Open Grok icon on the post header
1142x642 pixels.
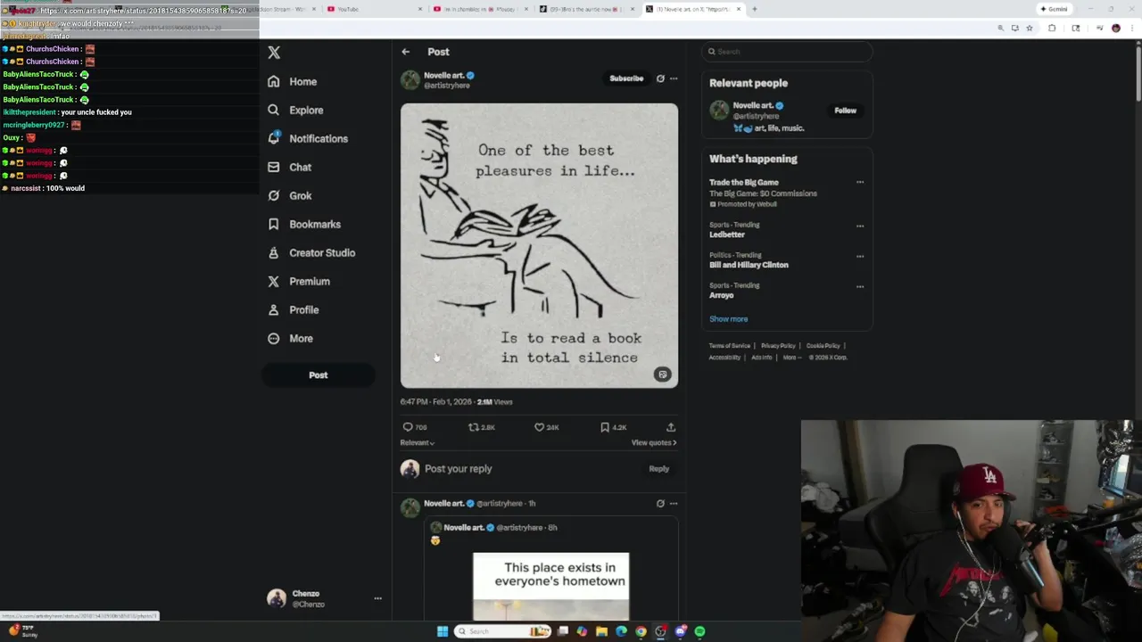[660, 78]
